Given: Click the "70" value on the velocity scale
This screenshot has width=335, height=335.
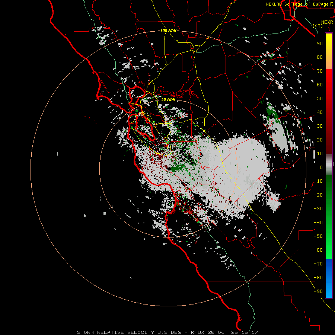Looking at the screenshot, I should 320,71.
